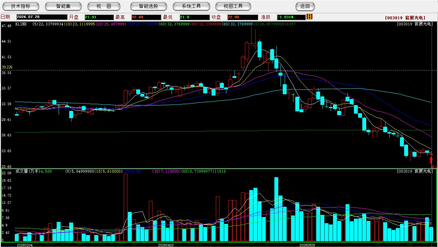Click the red [003019 宸展光电] header label
The height and width of the screenshot is (247, 438).
405,18
